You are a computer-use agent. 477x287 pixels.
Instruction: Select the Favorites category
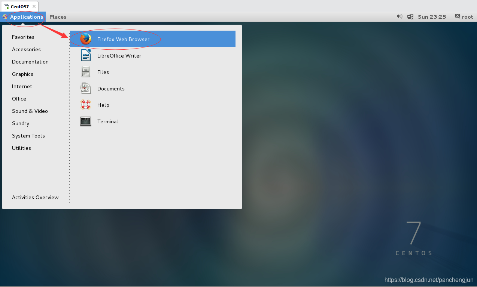tap(23, 37)
